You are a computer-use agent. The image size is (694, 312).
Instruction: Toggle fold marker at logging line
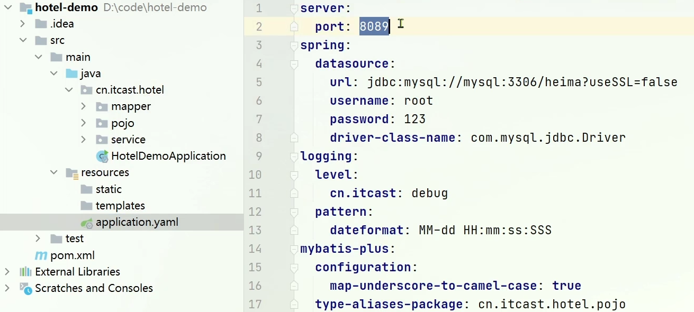click(294, 157)
